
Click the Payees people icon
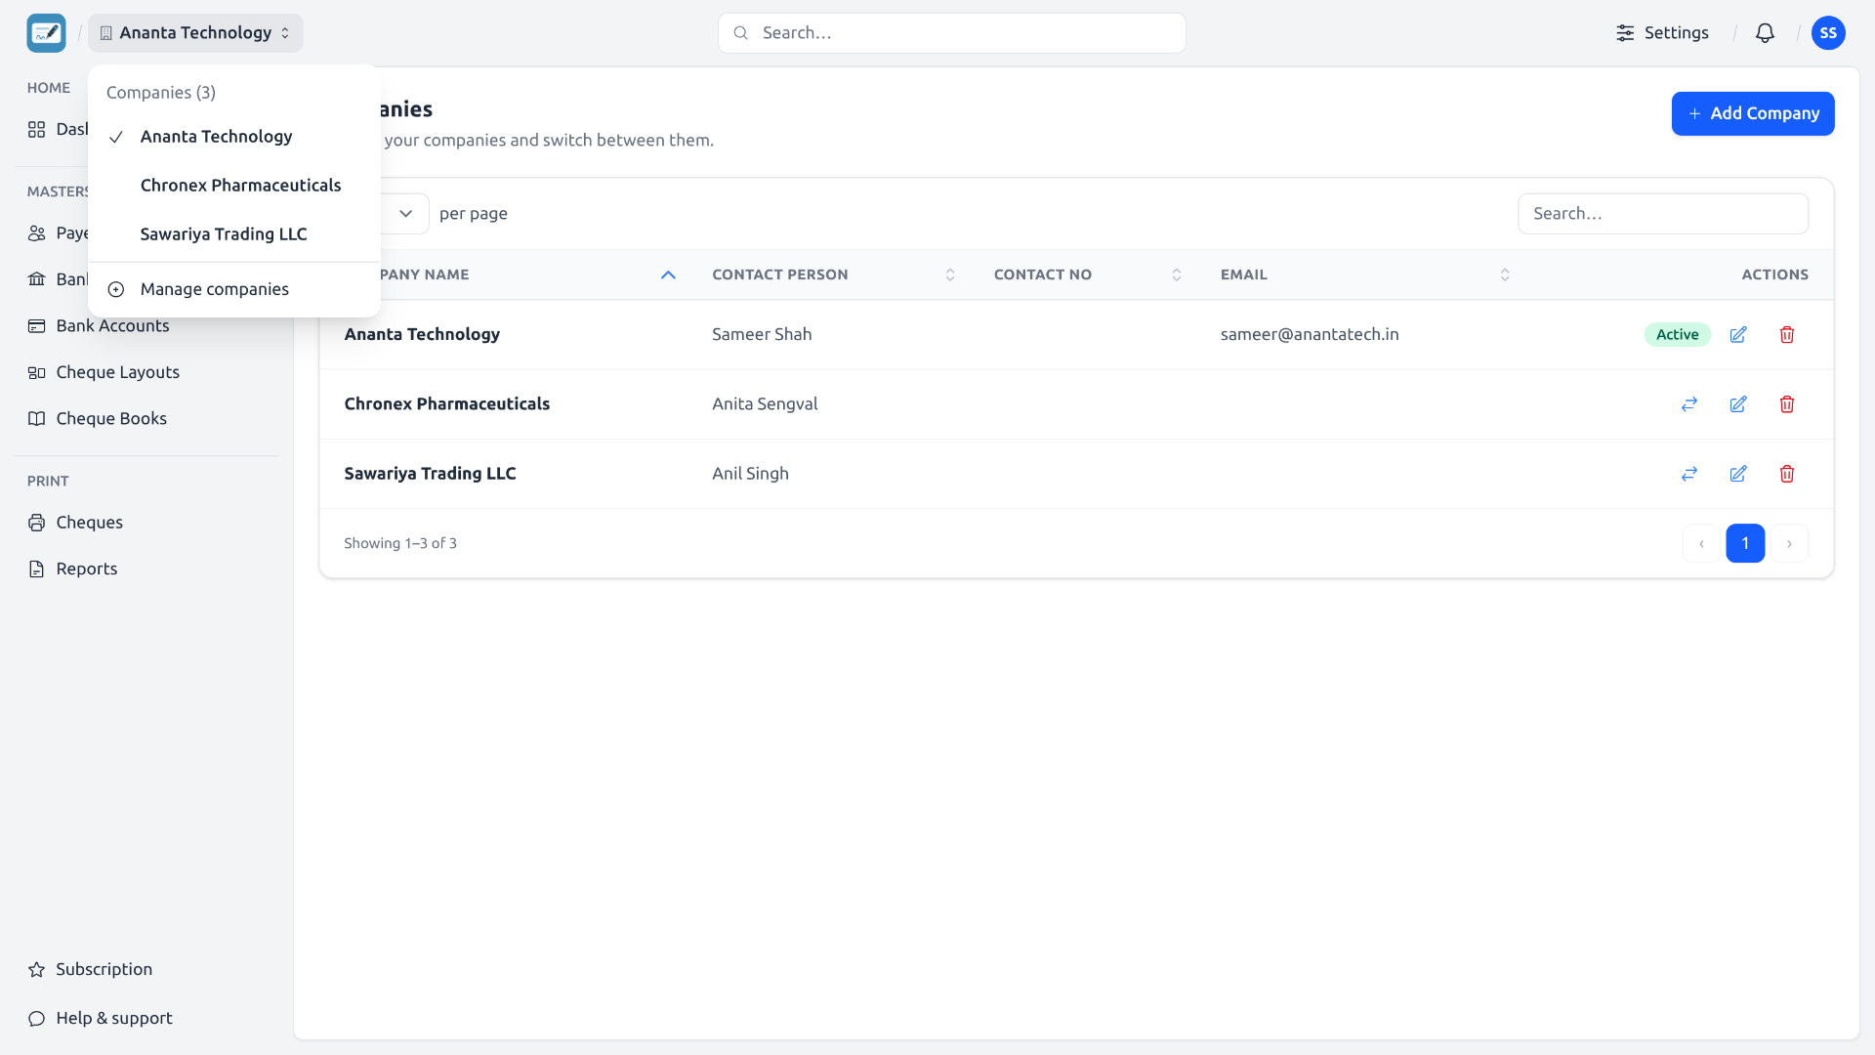point(37,233)
